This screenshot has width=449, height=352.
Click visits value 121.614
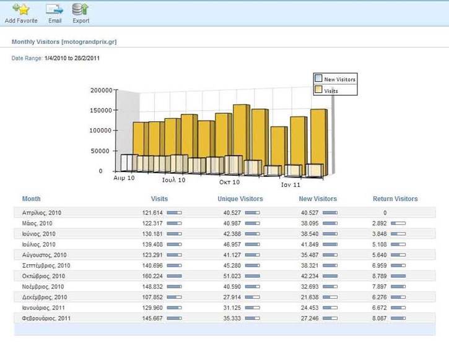point(152,213)
